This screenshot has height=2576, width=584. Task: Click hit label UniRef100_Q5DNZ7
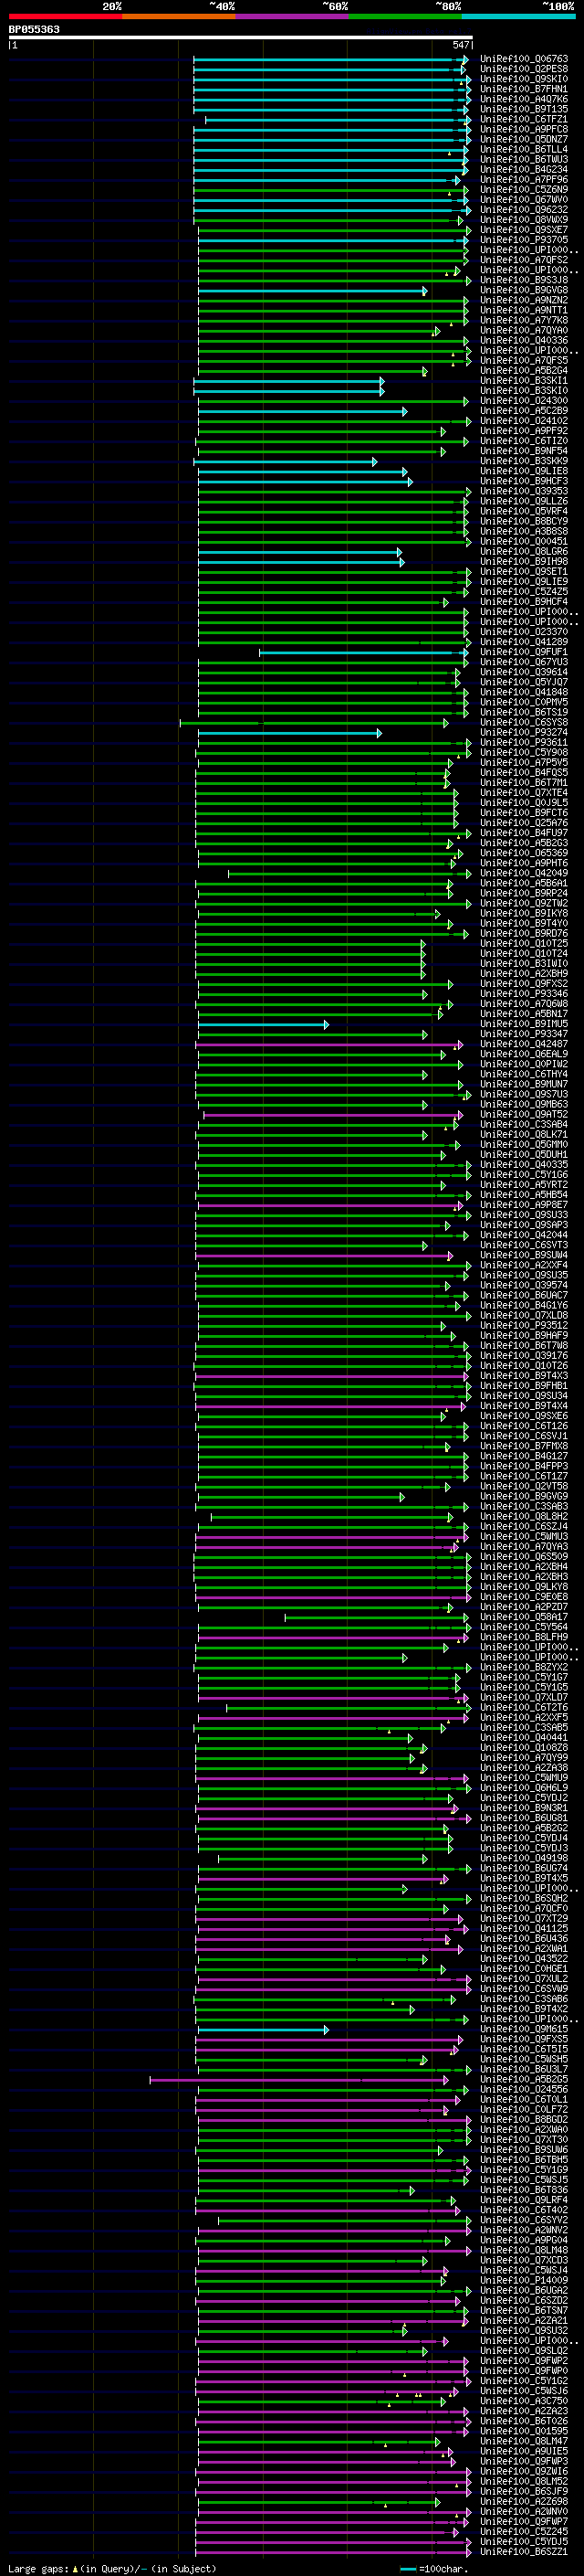pyautogui.click(x=524, y=139)
